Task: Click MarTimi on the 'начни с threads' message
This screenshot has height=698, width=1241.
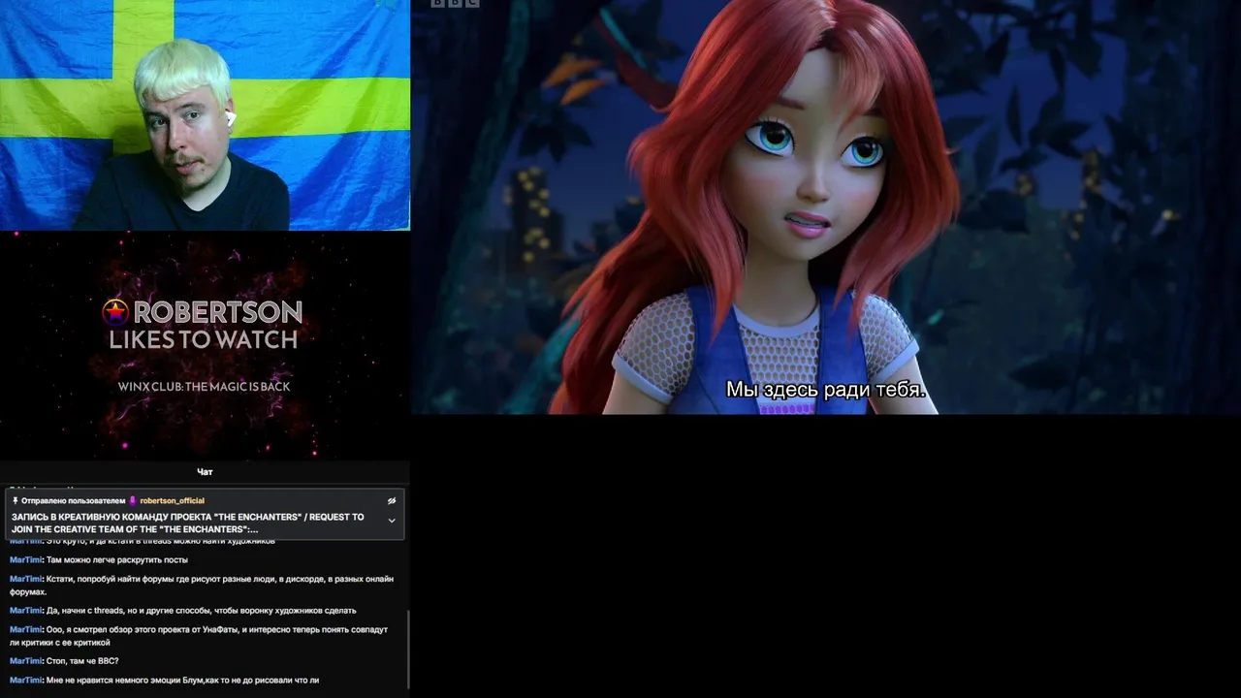Action: pyautogui.click(x=25, y=611)
